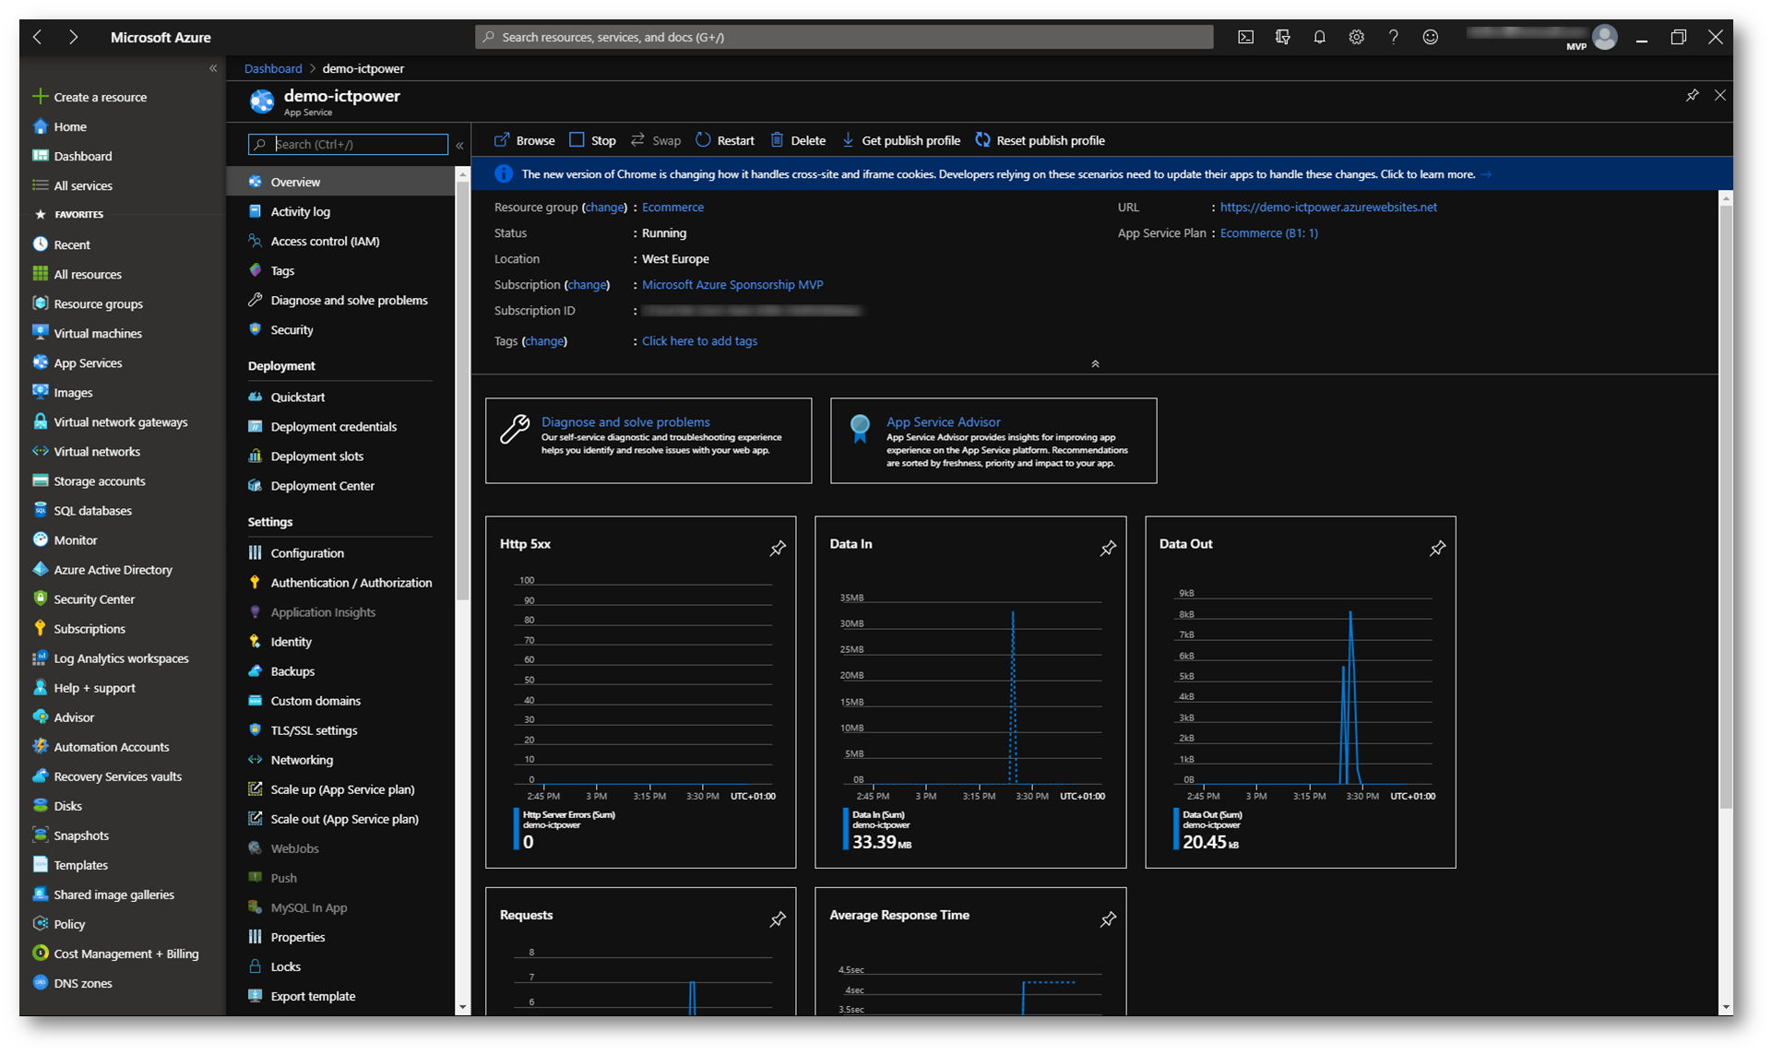Download the publish profile
This screenshot has width=1772, height=1055.
[901, 140]
